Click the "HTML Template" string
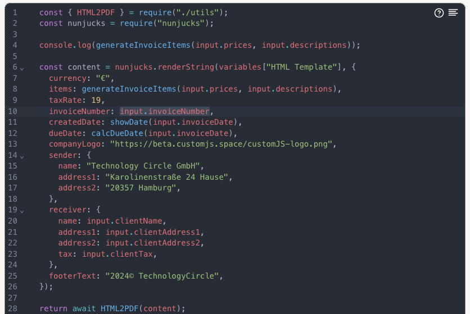The width and height of the screenshot is (470, 314). click(x=302, y=67)
